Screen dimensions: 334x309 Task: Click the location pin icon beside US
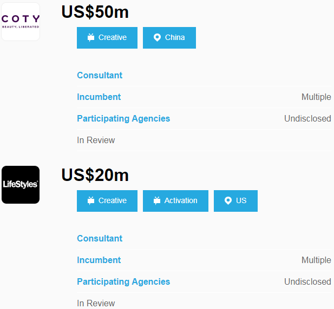[228, 201]
